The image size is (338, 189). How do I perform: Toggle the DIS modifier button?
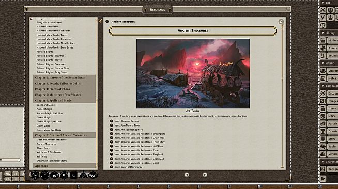point(8,179)
